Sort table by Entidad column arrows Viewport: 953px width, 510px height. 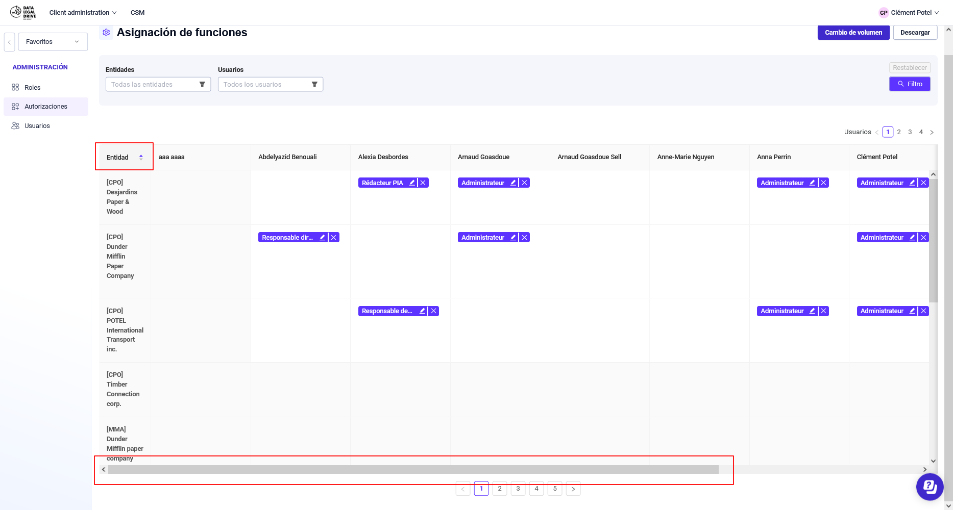pos(141,157)
